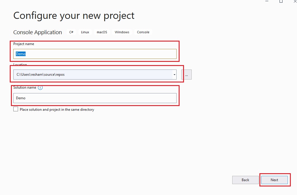Click the Solution name text field

95,98
